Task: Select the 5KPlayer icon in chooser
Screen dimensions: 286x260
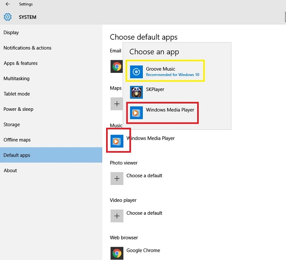Action: (x=136, y=92)
